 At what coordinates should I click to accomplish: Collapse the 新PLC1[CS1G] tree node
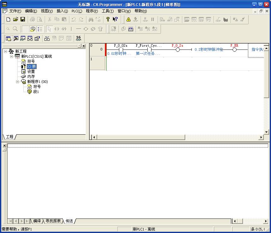(x=12, y=56)
